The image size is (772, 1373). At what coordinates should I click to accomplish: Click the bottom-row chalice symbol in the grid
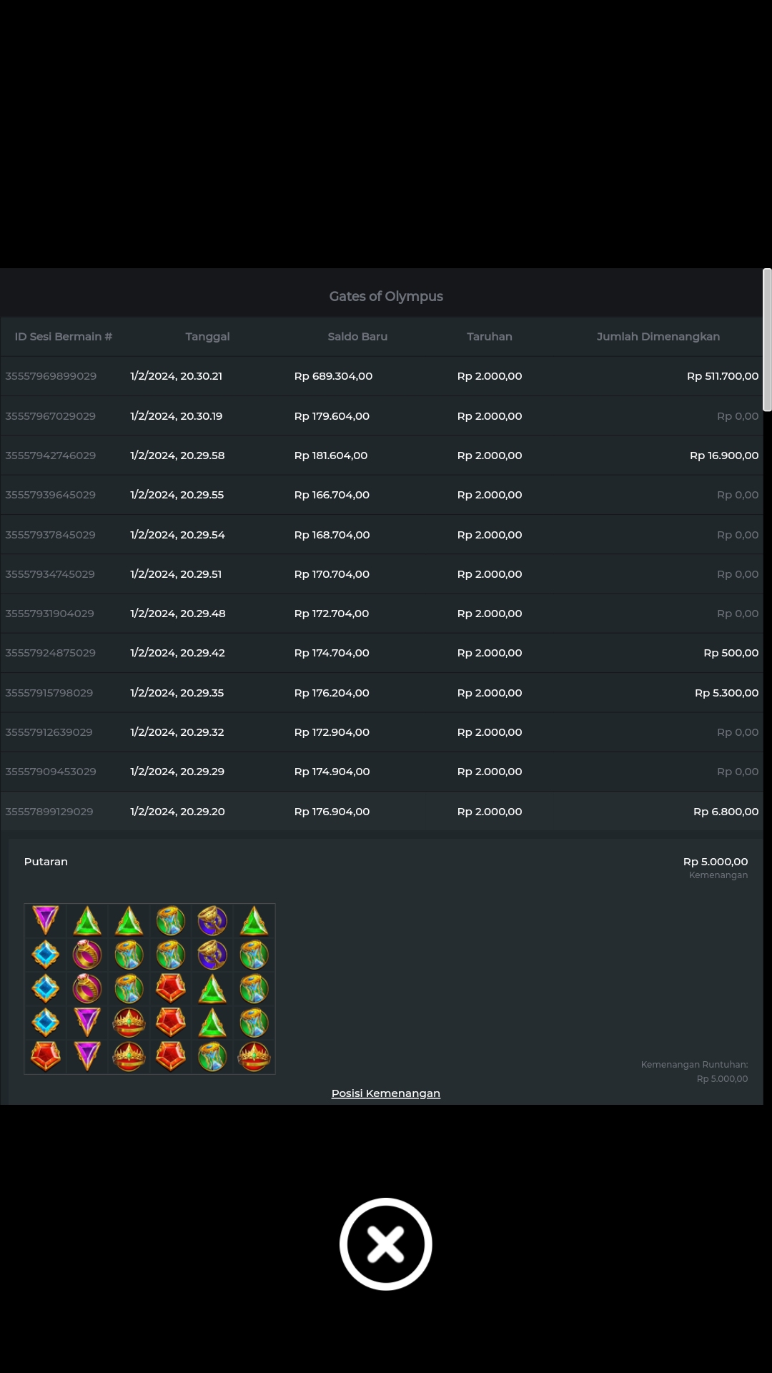[x=212, y=1055]
